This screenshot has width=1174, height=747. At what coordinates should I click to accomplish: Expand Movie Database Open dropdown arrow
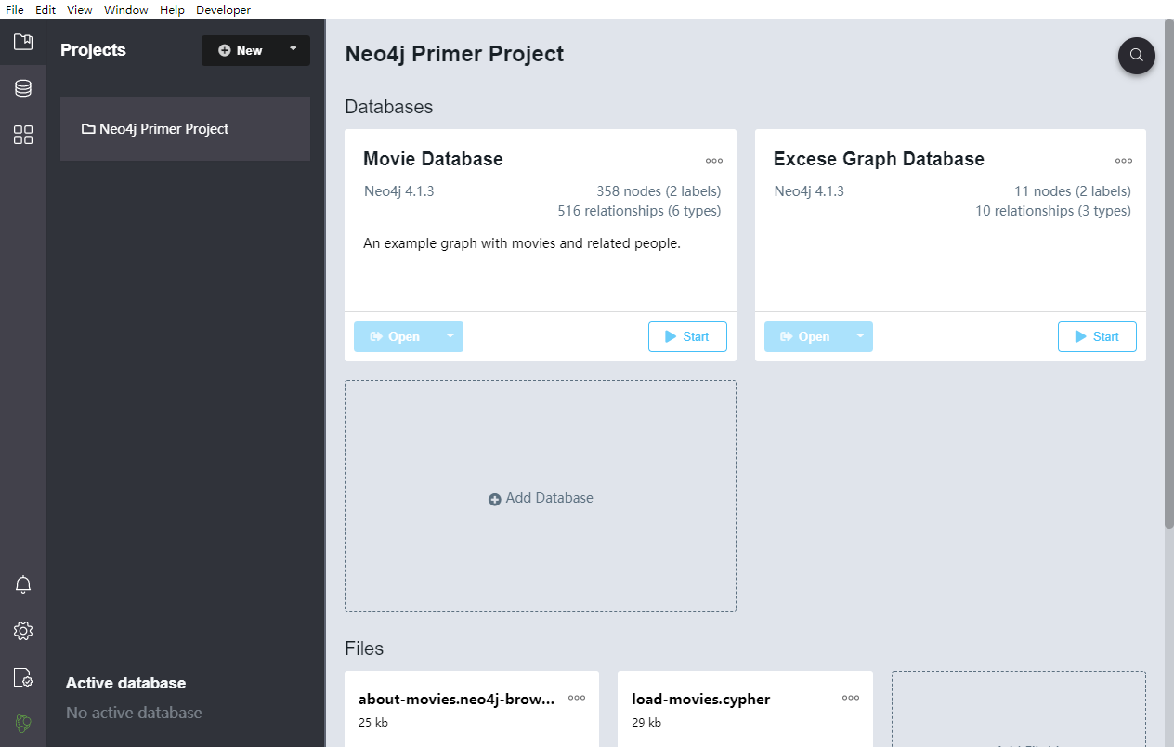450,336
